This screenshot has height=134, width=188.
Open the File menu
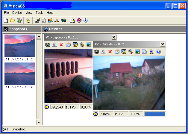point(6,13)
